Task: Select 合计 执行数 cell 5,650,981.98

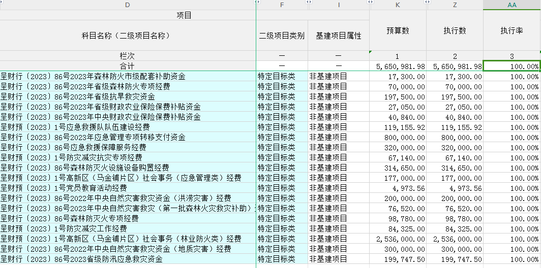Action: point(455,66)
